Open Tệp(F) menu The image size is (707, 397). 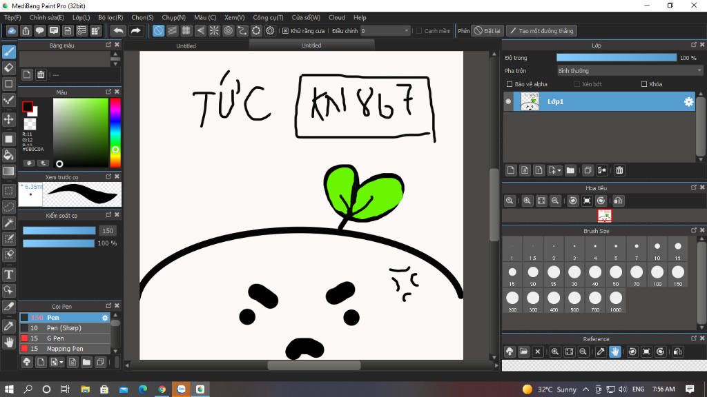[x=12, y=17]
